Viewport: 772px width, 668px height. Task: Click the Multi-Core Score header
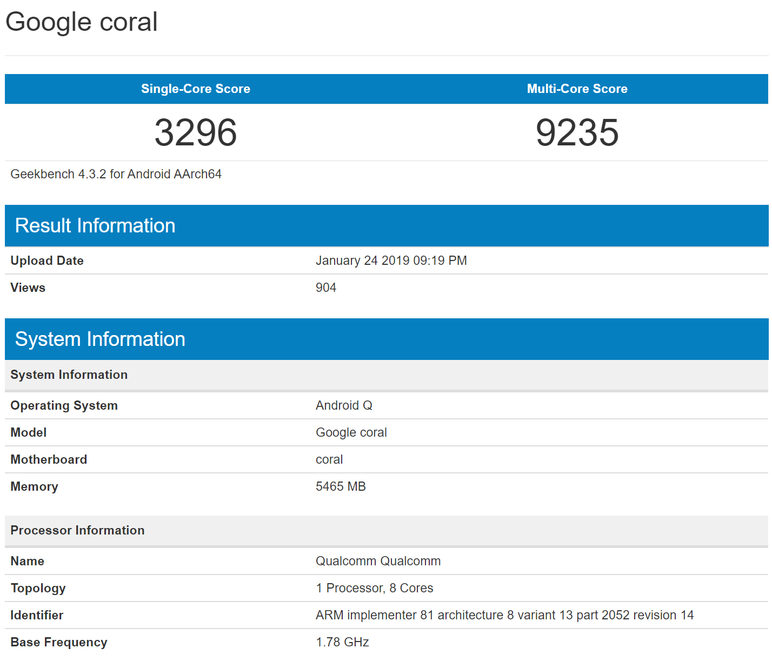pos(577,89)
